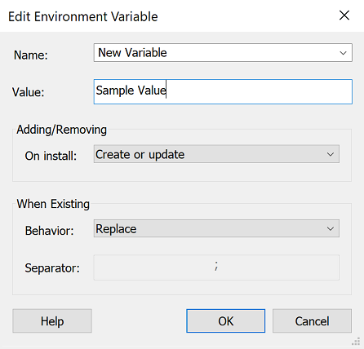The image size is (364, 349).
Task: Select the Create or update combo box
Action: 216,154
